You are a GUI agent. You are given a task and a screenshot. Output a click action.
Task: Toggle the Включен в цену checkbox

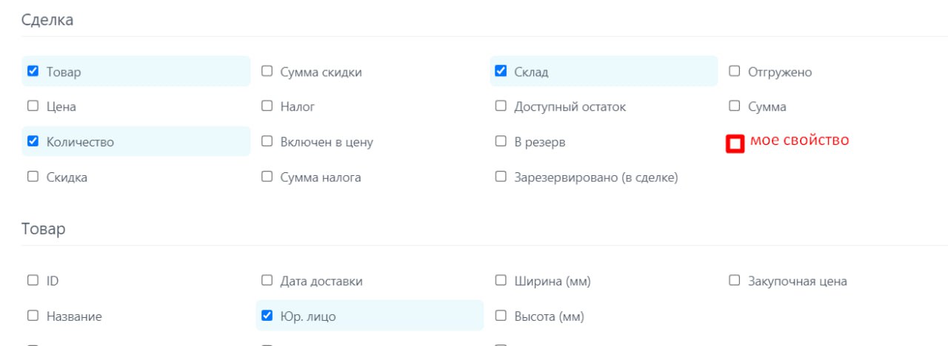pyautogui.click(x=267, y=141)
